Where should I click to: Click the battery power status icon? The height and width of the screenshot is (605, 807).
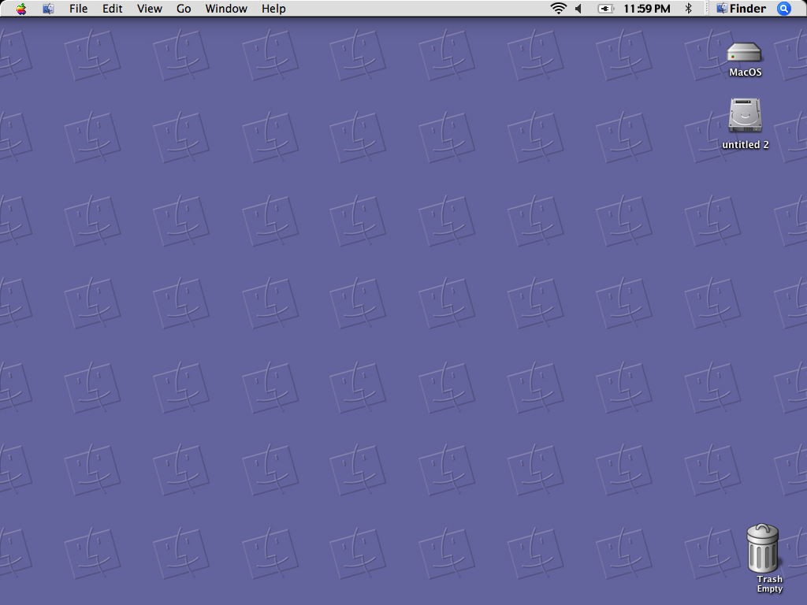(606, 9)
